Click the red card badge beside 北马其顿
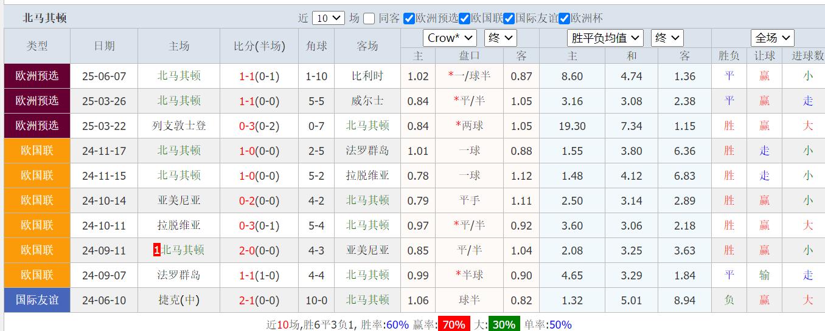This screenshot has height=331, width=825. click(157, 250)
